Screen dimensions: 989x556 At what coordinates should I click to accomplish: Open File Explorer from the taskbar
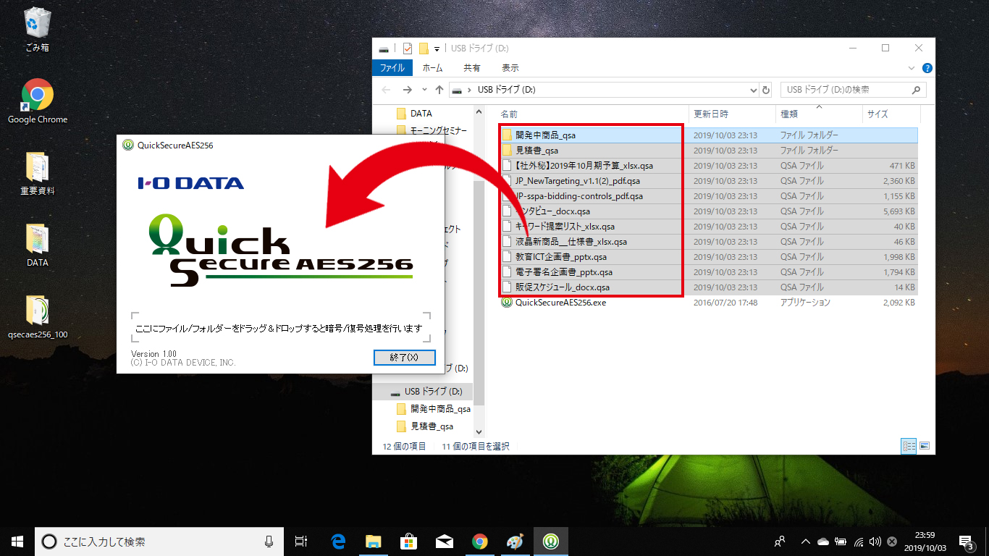(x=373, y=541)
